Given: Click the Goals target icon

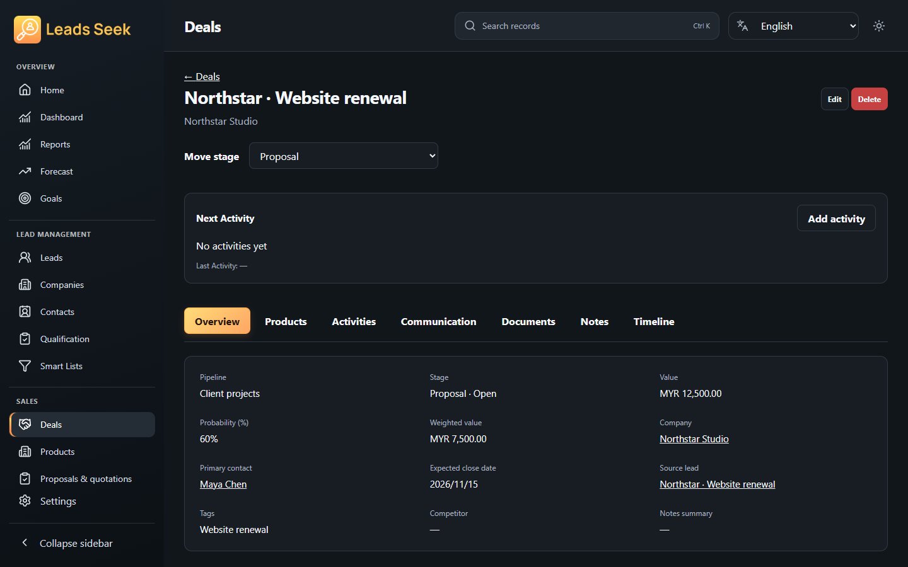Looking at the screenshot, I should (25, 198).
